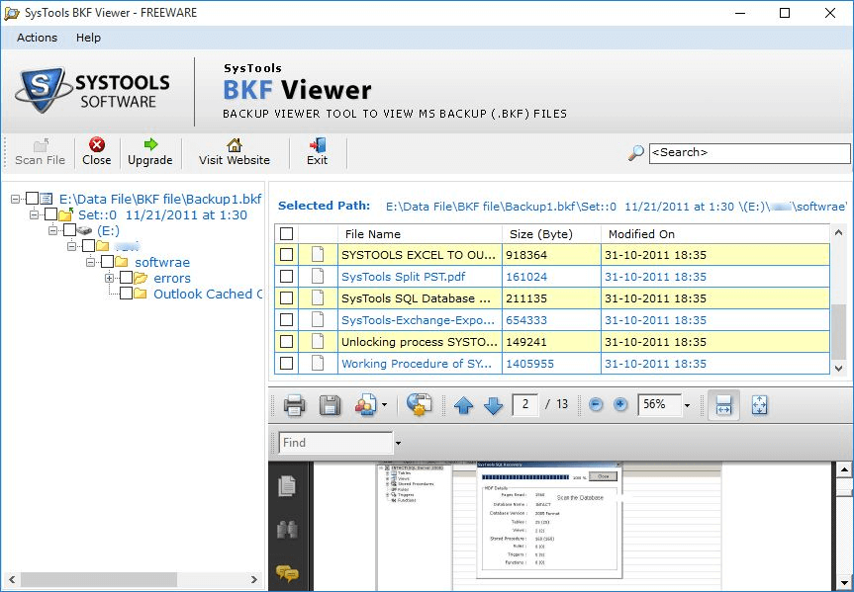Image resolution: width=854 pixels, height=592 pixels.
Task: Enable fit-to-page view in preview toolbar
Action: tap(759, 405)
